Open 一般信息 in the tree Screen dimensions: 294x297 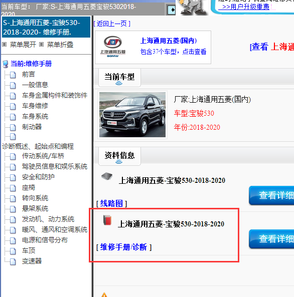point(35,85)
